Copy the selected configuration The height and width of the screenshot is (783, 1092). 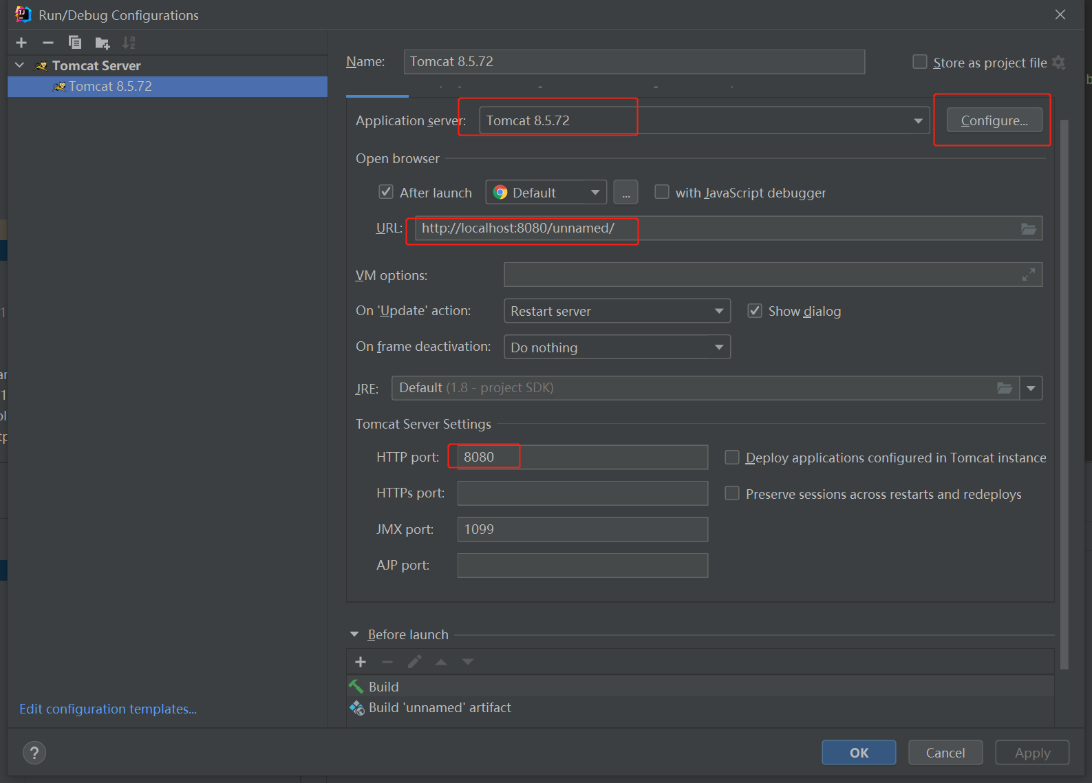tap(75, 43)
